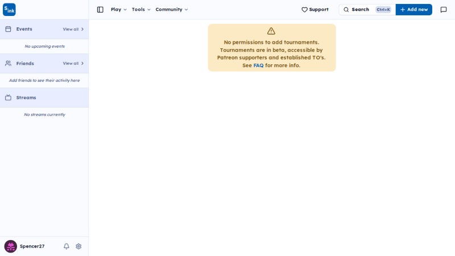
Task: Click the Support heart button
Action: pyautogui.click(x=315, y=10)
